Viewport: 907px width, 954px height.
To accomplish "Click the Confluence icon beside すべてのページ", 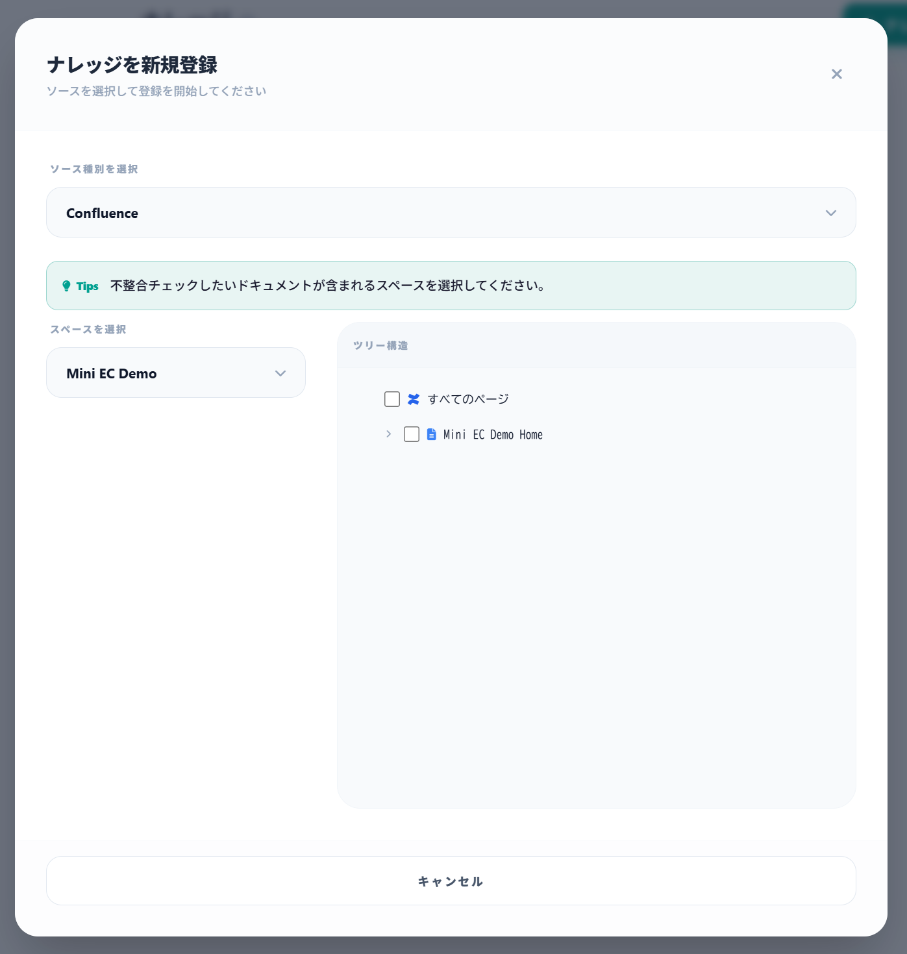I will pyautogui.click(x=414, y=399).
